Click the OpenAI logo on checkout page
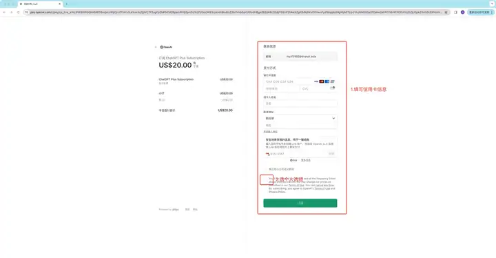The image size is (496, 258). pyautogui.click(x=166, y=47)
